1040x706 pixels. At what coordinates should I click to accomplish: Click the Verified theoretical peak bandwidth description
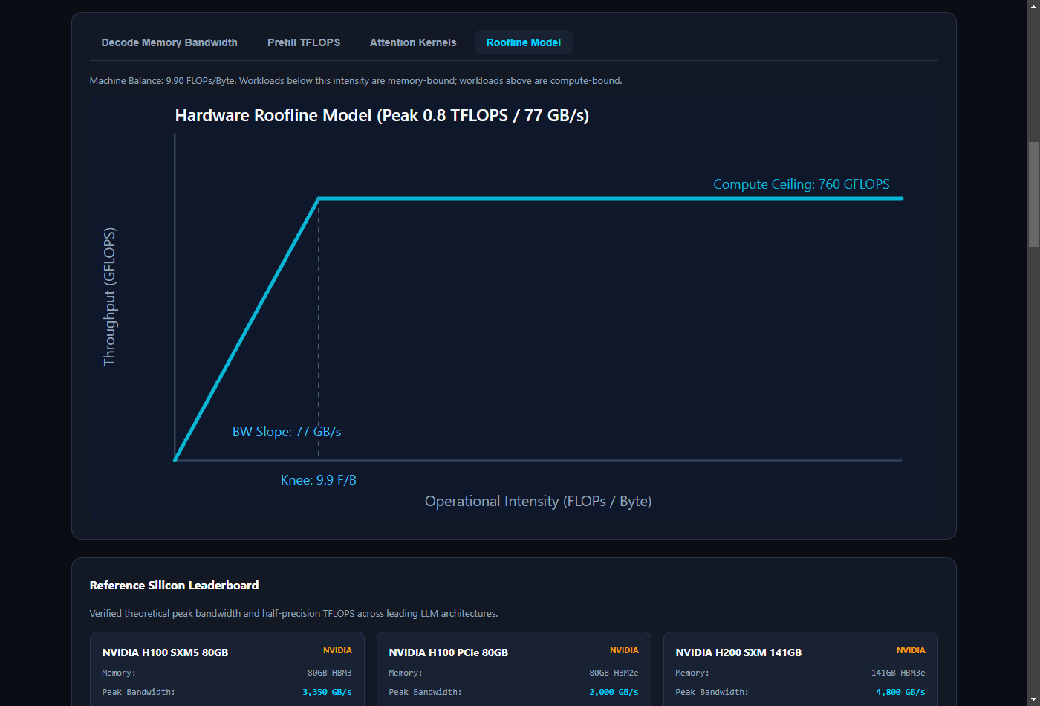point(293,614)
